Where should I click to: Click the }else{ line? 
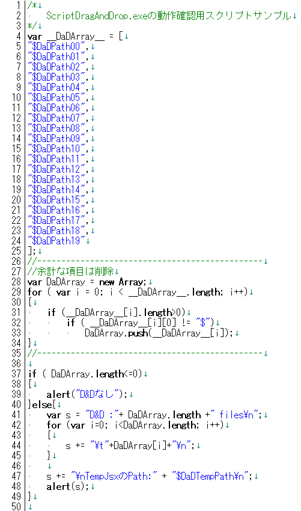point(42,404)
